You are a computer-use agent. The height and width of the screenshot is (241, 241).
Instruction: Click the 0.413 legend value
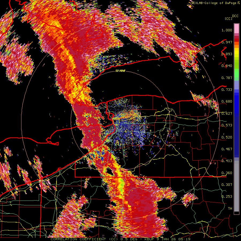[x=227, y=161]
